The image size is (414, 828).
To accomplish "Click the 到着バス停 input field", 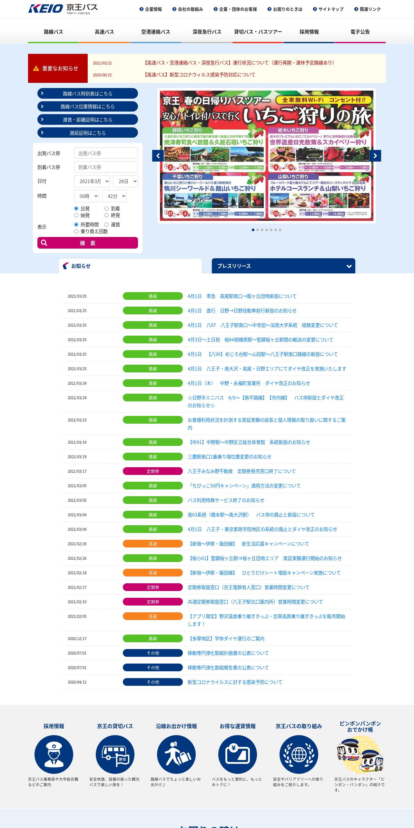I will coord(106,167).
